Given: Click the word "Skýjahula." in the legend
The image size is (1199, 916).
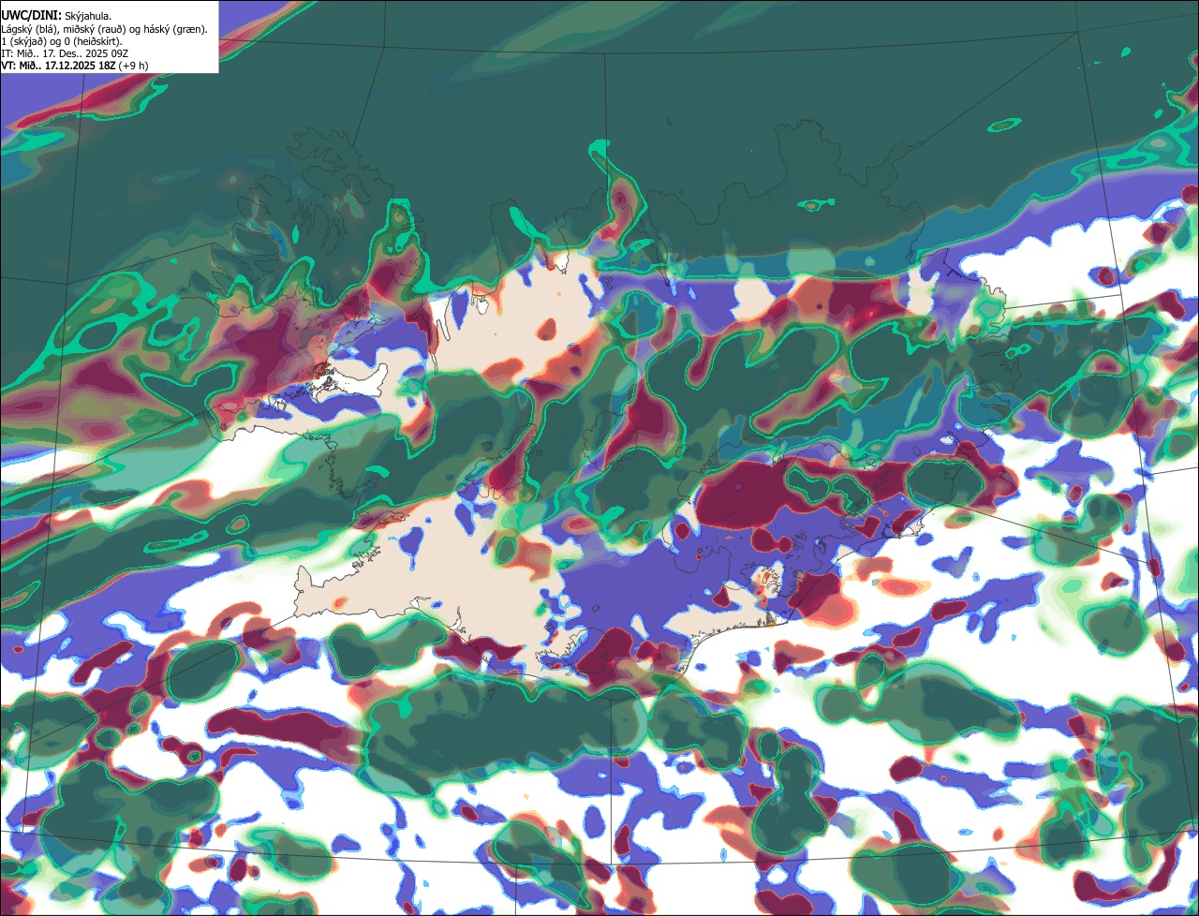Looking at the screenshot, I should (x=88, y=17).
